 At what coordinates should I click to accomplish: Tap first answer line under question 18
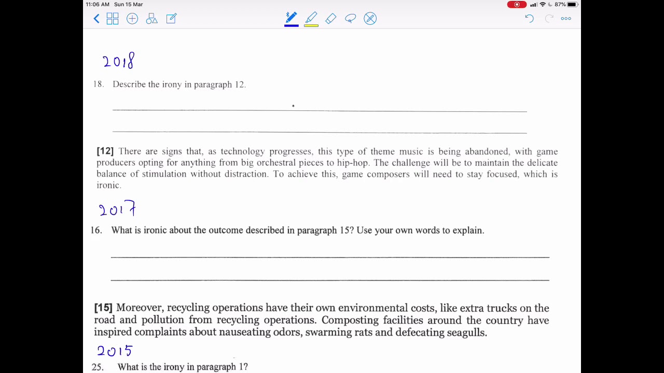tap(320, 110)
